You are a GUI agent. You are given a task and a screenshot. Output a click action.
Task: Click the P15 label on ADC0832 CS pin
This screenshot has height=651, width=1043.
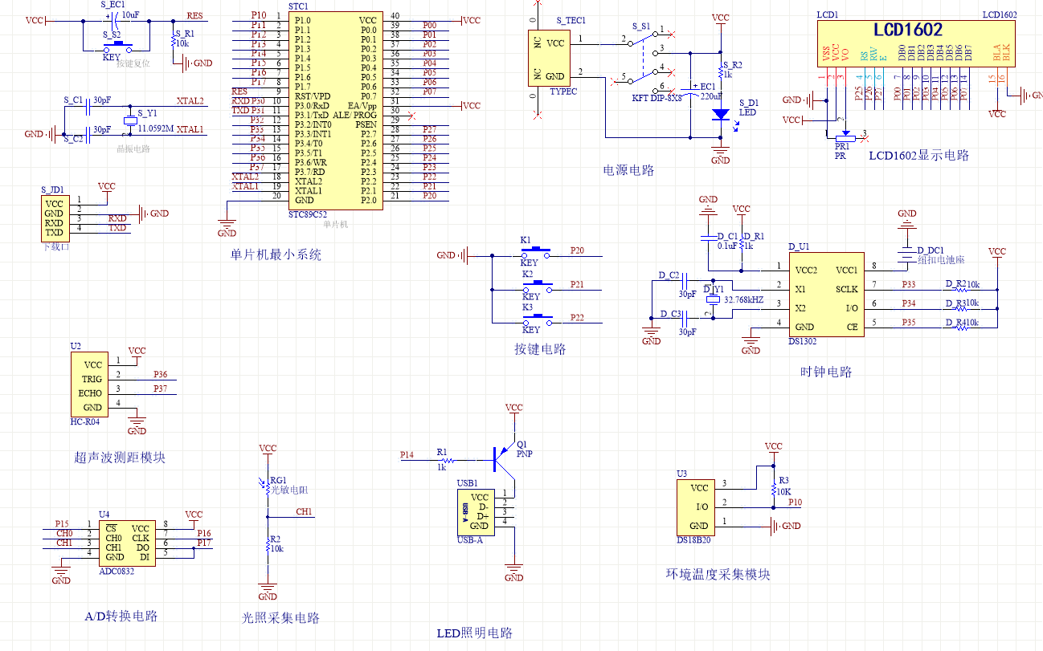click(62, 523)
